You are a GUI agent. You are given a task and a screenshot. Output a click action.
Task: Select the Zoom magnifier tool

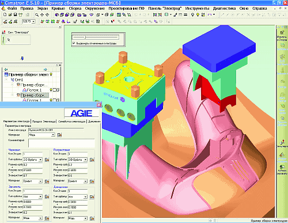37,14
